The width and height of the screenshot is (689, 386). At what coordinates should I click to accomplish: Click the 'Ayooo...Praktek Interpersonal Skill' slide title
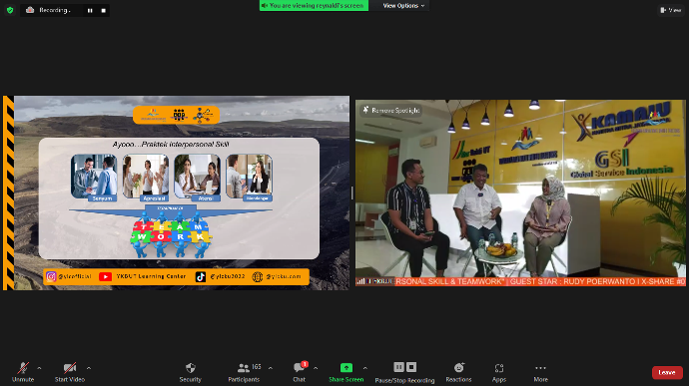click(171, 144)
